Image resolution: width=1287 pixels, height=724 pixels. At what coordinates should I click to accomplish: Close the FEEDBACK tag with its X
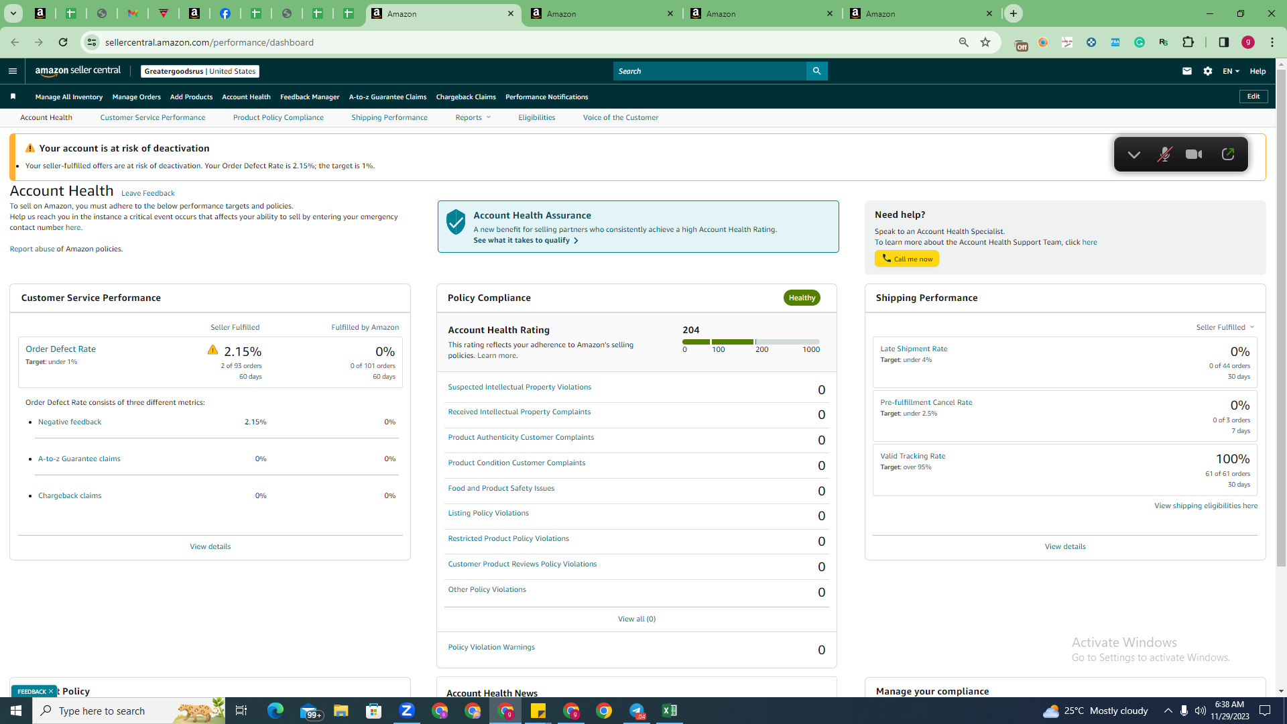pos(50,691)
